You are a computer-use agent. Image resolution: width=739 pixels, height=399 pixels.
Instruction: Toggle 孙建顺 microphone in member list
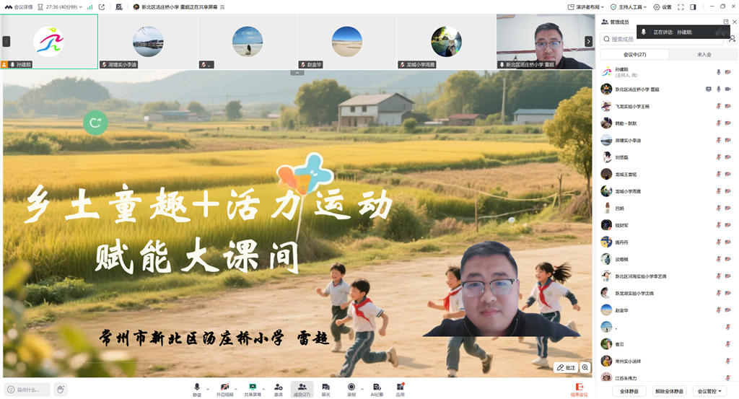point(719,72)
